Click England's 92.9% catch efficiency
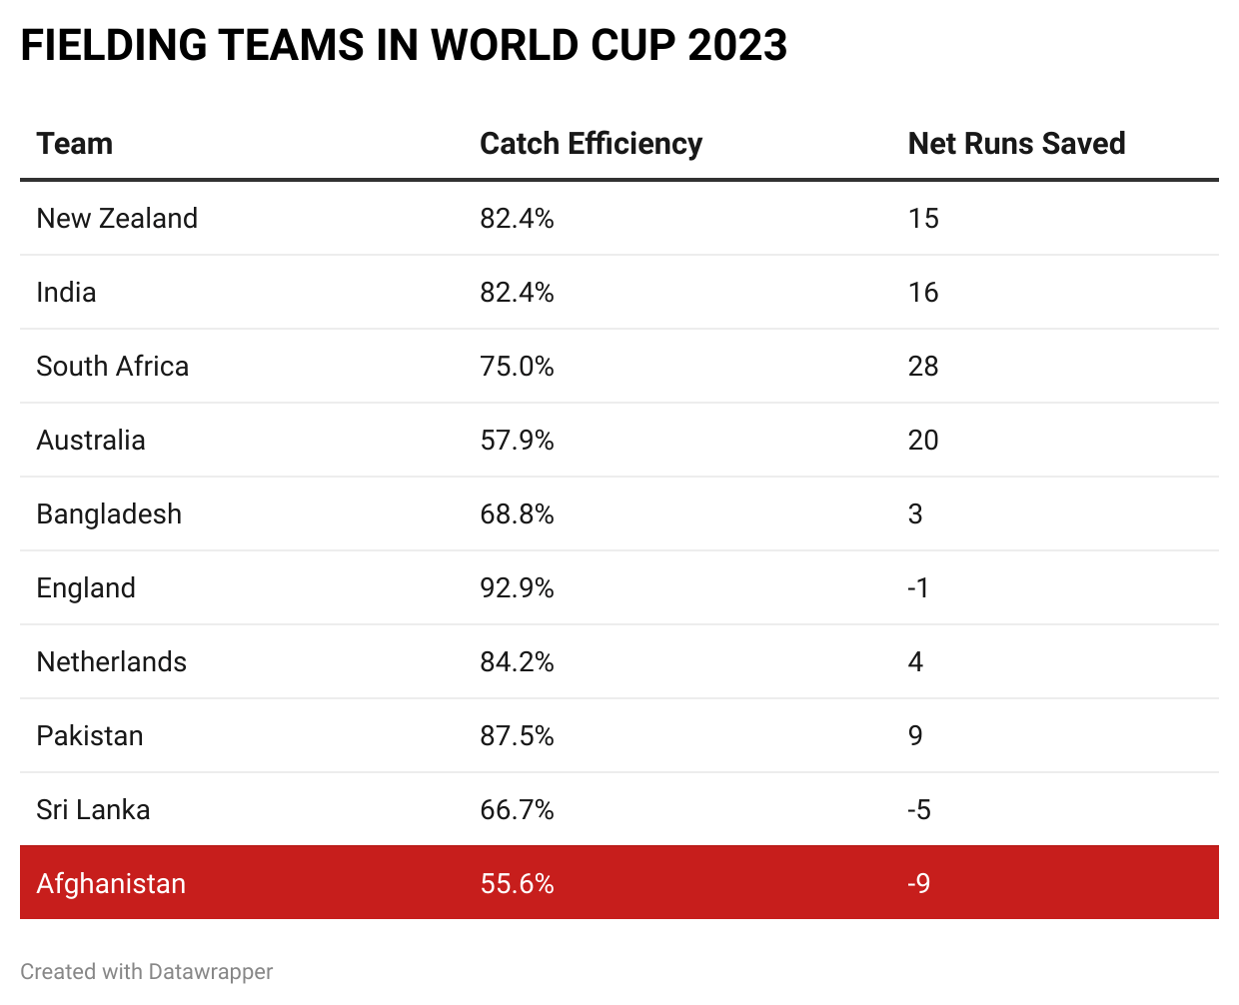 (x=517, y=588)
